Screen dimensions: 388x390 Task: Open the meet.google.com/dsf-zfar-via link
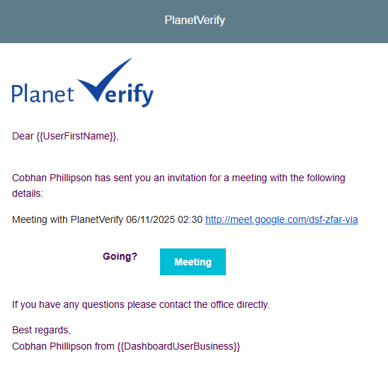pyautogui.click(x=282, y=219)
